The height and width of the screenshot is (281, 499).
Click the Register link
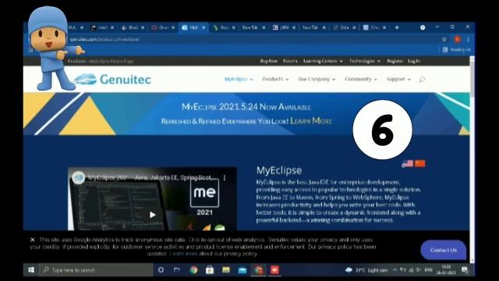[395, 61]
